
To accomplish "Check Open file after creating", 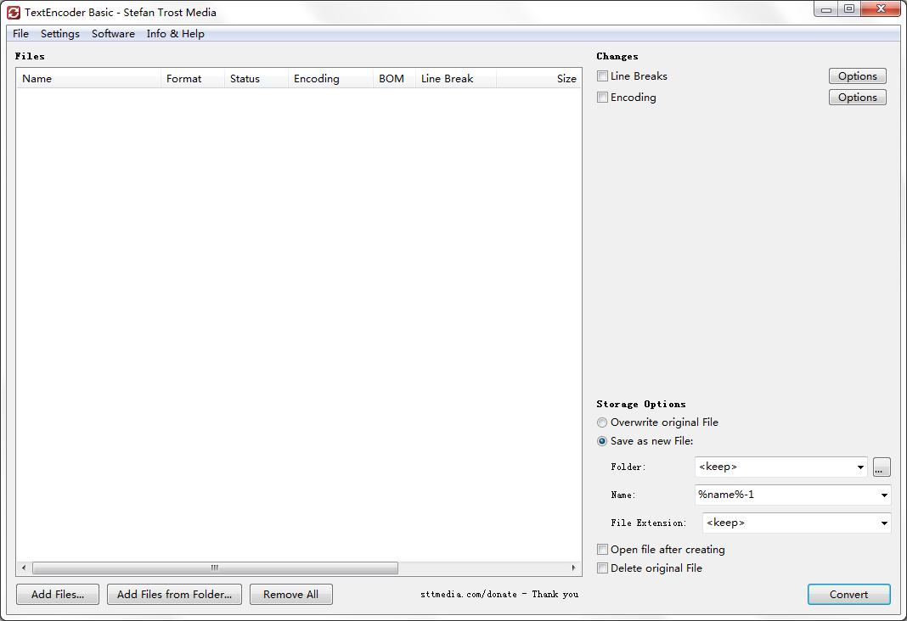I will [x=602, y=550].
